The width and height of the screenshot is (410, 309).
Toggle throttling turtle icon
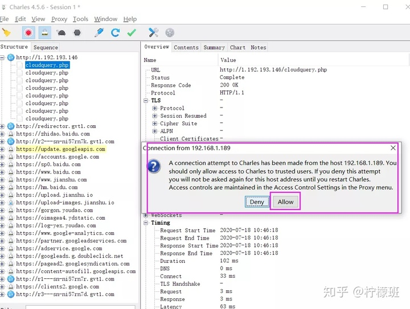[x=61, y=32]
